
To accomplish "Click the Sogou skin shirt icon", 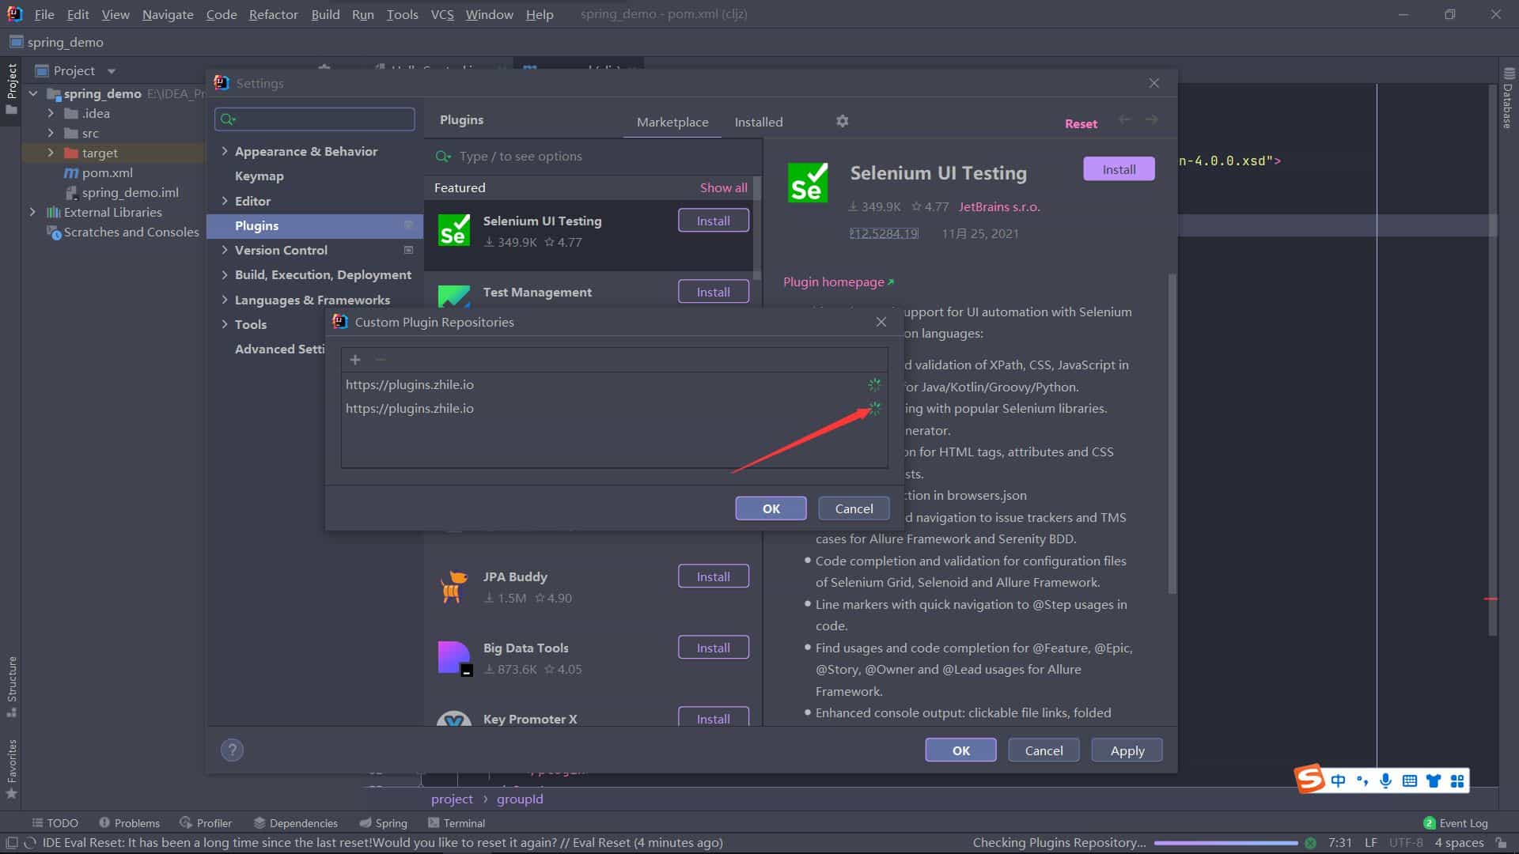I will coord(1433,781).
